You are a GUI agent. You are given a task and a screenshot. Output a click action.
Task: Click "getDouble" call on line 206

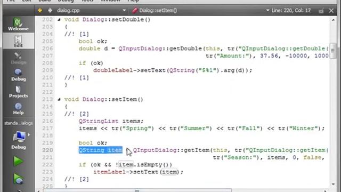click(x=185, y=49)
